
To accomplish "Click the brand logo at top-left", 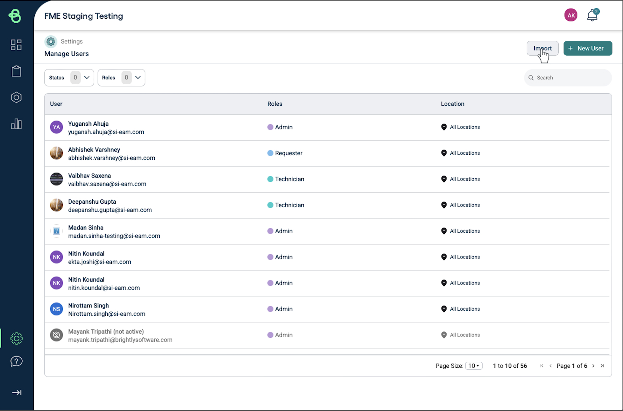I will pos(15,16).
